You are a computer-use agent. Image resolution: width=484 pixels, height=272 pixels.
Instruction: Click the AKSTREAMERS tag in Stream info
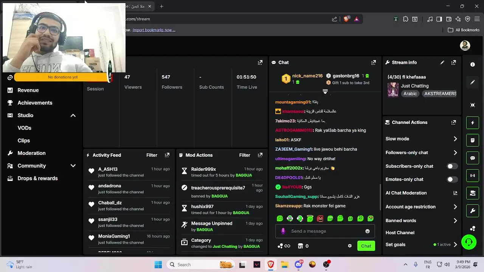pyautogui.click(x=439, y=94)
